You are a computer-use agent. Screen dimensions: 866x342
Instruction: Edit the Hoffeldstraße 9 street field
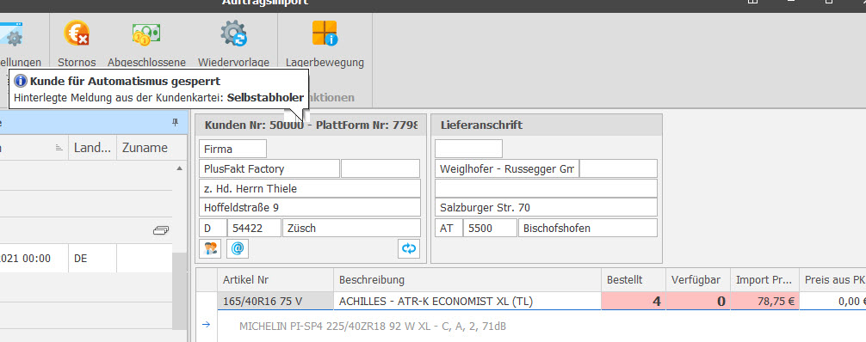pyautogui.click(x=309, y=208)
